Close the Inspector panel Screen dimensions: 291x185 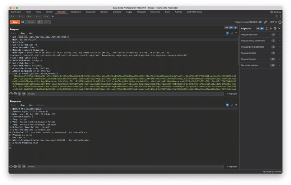coord(279,28)
